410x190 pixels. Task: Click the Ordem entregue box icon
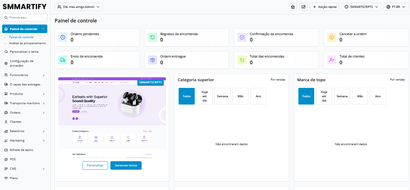click(152, 60)
